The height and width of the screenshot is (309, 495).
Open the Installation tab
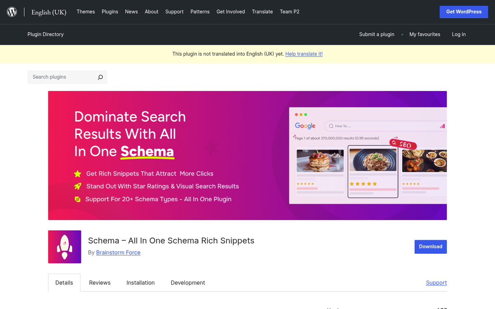point(140,283)
